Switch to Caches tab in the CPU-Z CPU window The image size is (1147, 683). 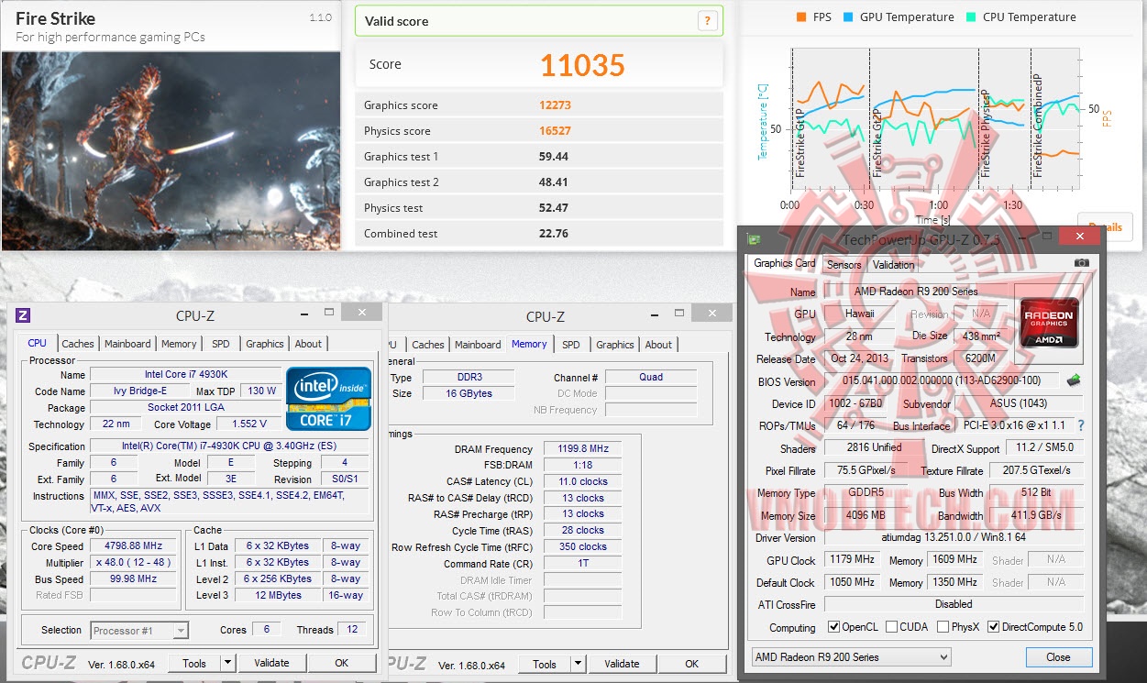[78, 344]
